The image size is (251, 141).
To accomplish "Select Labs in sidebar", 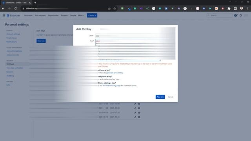I will pyautogui.click(x=8, y=85).
